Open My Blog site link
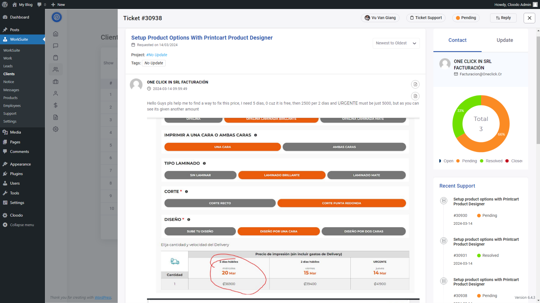 (x=22, y=4)
